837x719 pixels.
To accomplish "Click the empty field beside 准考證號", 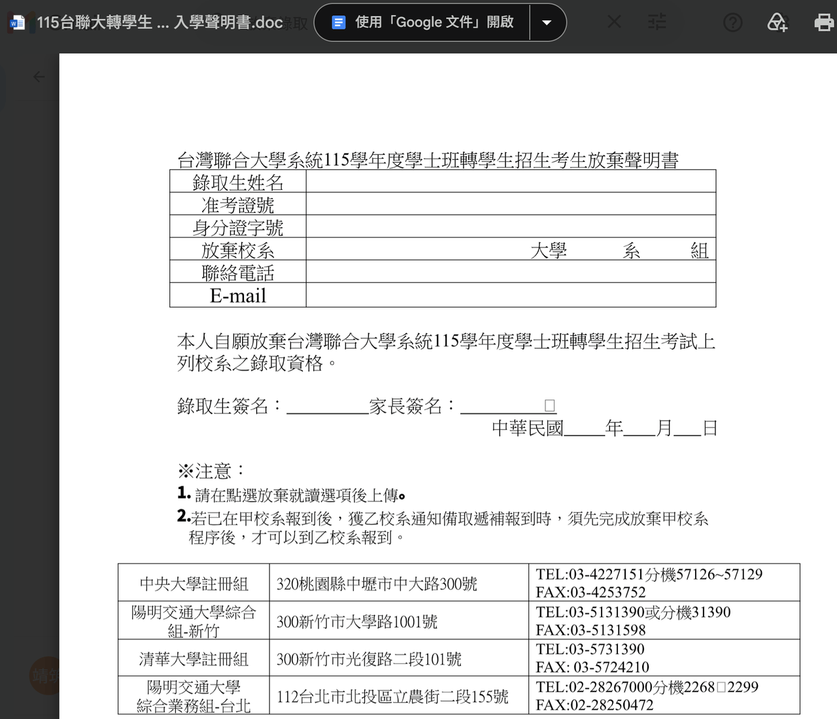I will tap(511, 204).
